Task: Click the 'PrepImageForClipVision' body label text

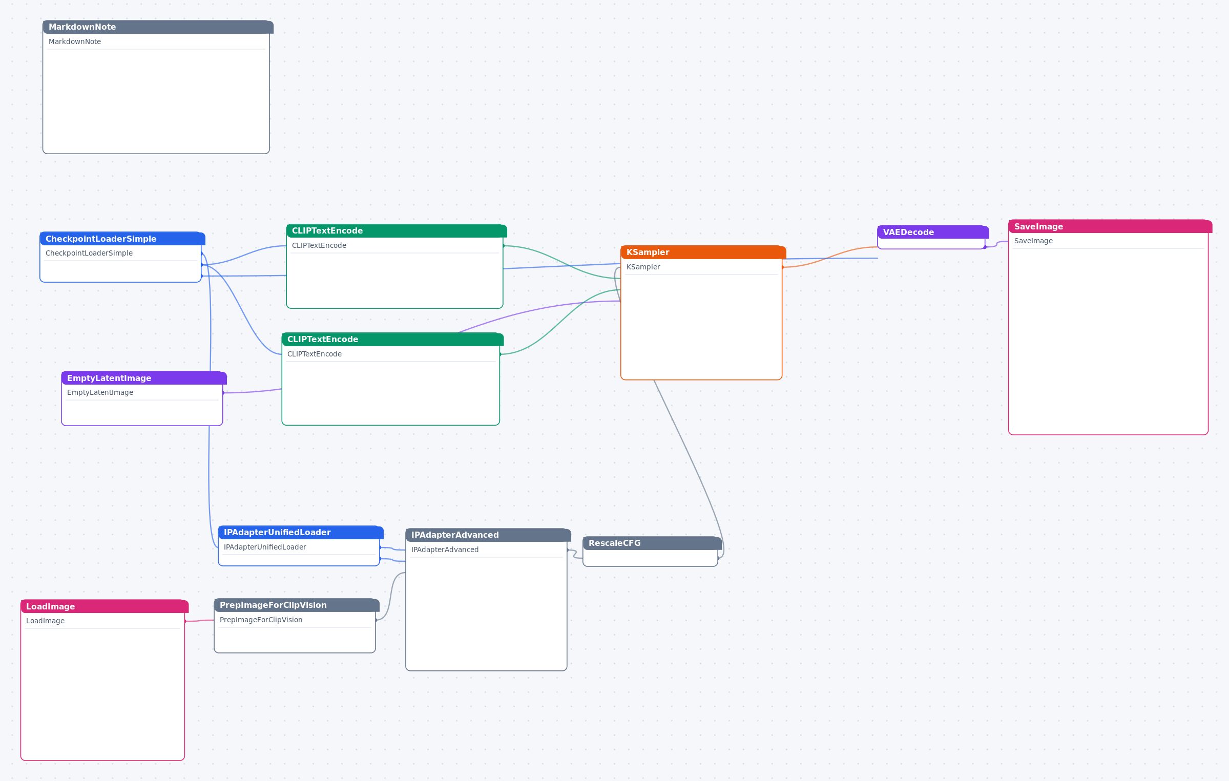Action: tap(261, 620)
